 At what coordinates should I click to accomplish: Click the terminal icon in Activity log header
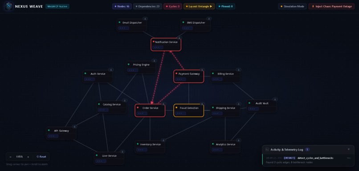tap(267, 150)
